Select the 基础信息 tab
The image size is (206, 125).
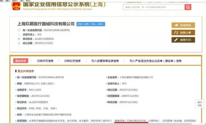21,61
